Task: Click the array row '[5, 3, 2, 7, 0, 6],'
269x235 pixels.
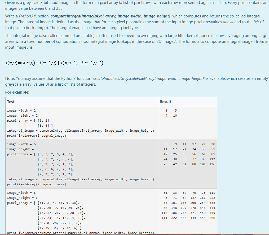Action: 56,159
